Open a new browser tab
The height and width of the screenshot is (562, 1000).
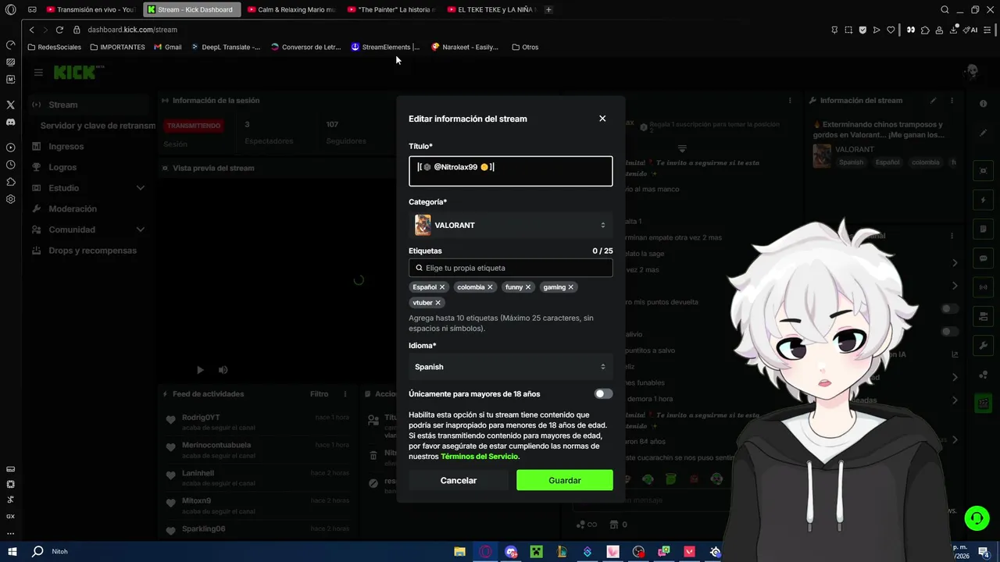tap(548, 9)
